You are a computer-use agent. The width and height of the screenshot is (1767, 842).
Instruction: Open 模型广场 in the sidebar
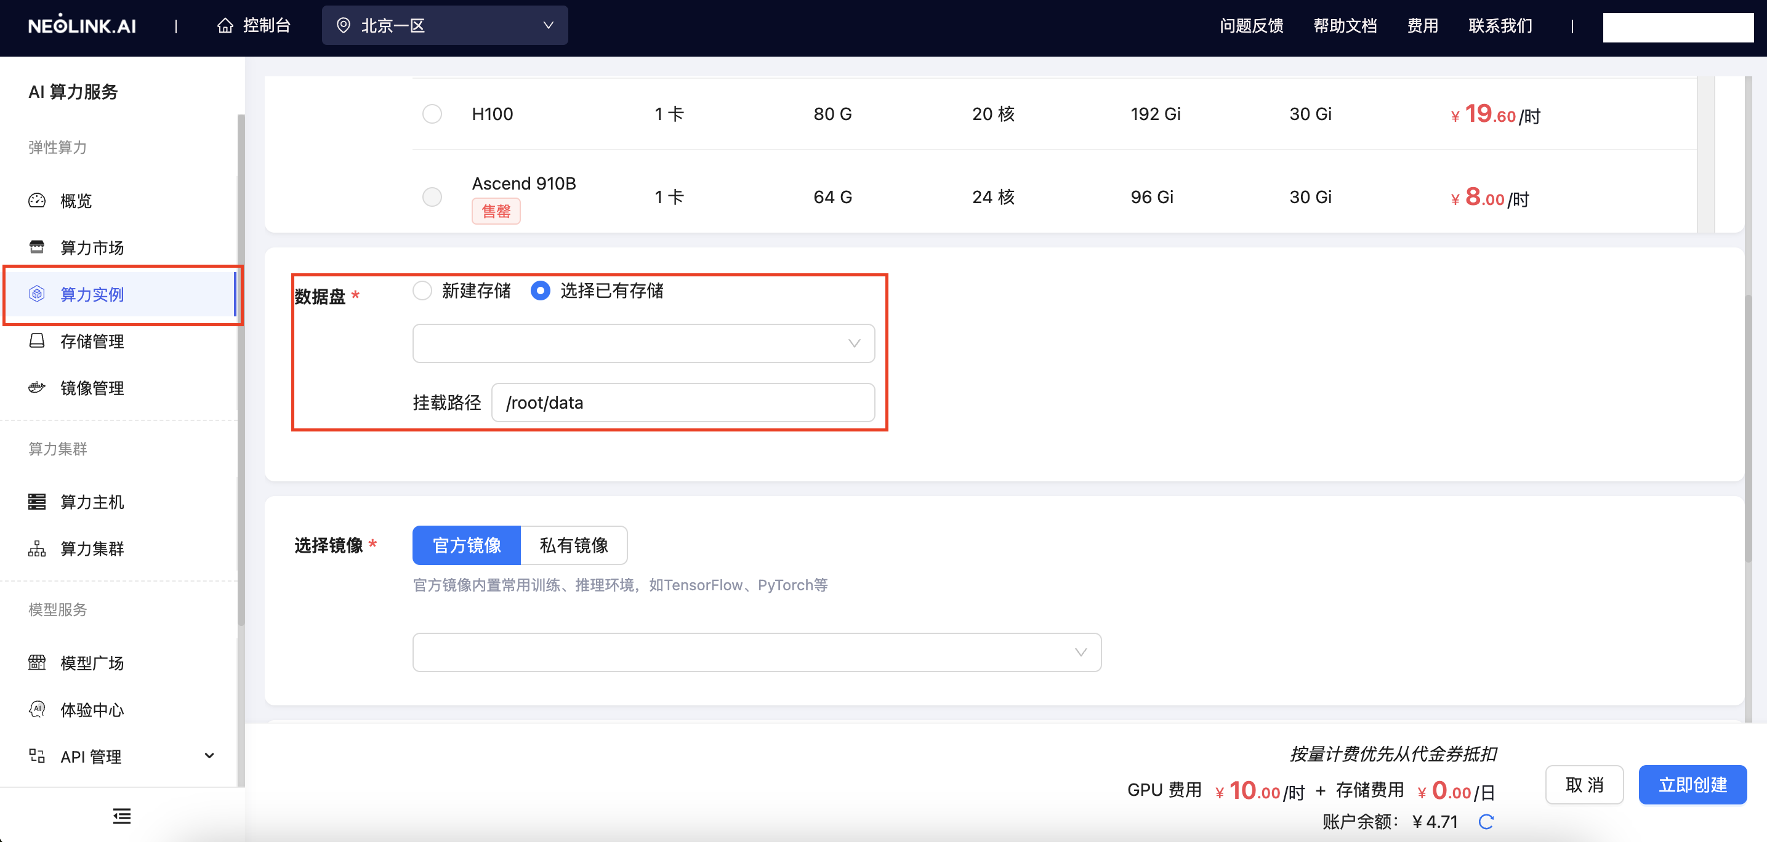pos(92,662)
